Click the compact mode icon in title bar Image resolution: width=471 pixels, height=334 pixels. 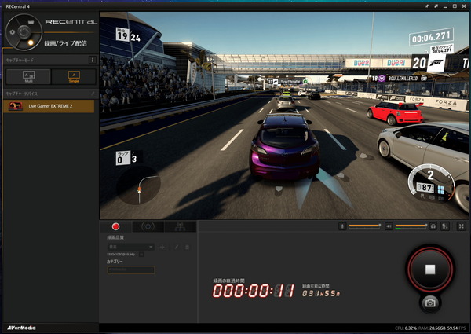(436, 6)
